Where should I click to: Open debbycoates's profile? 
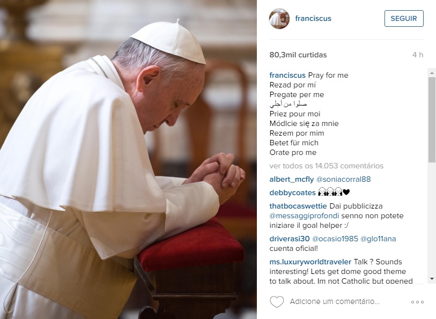[x=292, y=192]
